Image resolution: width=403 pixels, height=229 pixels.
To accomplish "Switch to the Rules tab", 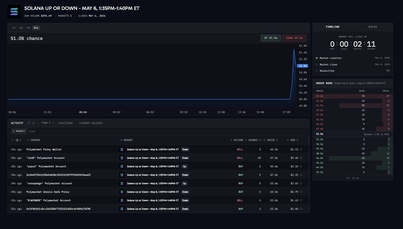I will point(373,27).
